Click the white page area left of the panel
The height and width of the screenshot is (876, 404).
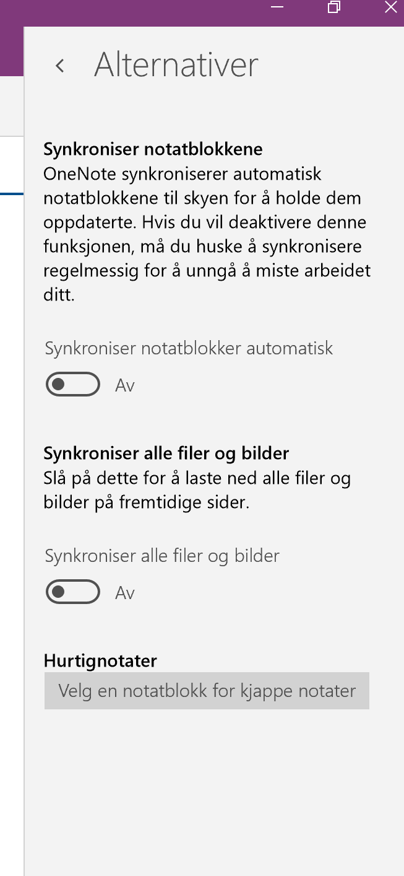tap(12, 496)
